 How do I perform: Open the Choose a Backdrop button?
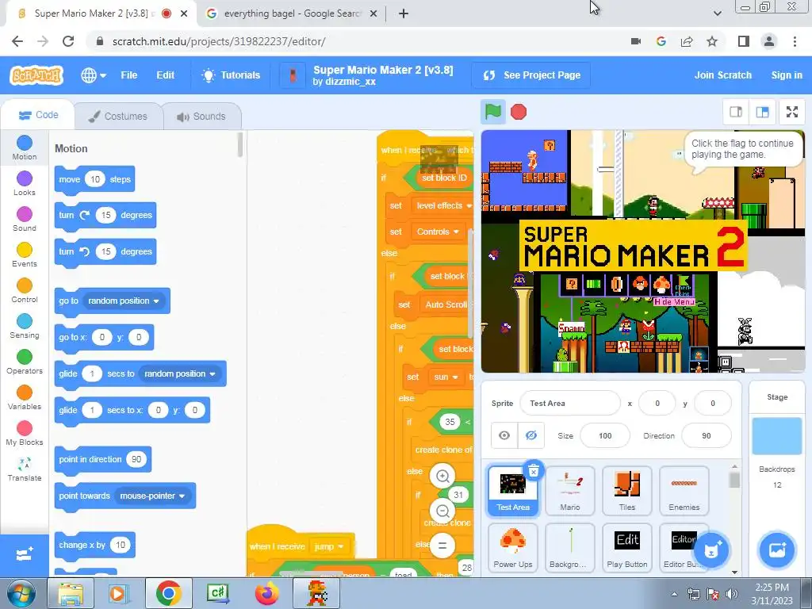point(777,550)
